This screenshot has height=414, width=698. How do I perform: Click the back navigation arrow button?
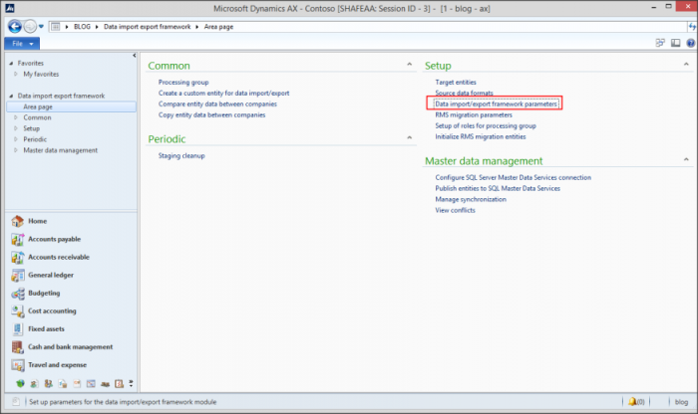16,26
